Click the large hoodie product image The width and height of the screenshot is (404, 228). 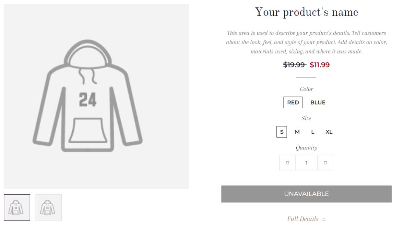(x=96, y=96)
